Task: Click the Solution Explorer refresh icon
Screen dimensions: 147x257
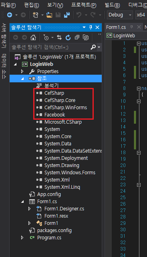Action: pos(68,38)
